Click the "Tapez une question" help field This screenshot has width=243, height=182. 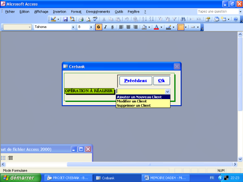tap(215, 12)
